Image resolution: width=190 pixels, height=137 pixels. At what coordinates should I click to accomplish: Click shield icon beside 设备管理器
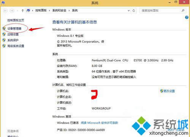pyautogui.click(x=4, y=28)
